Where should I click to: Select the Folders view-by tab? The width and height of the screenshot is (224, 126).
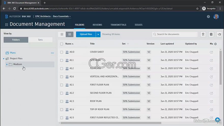pyautogui.click(x=16, y=40)
